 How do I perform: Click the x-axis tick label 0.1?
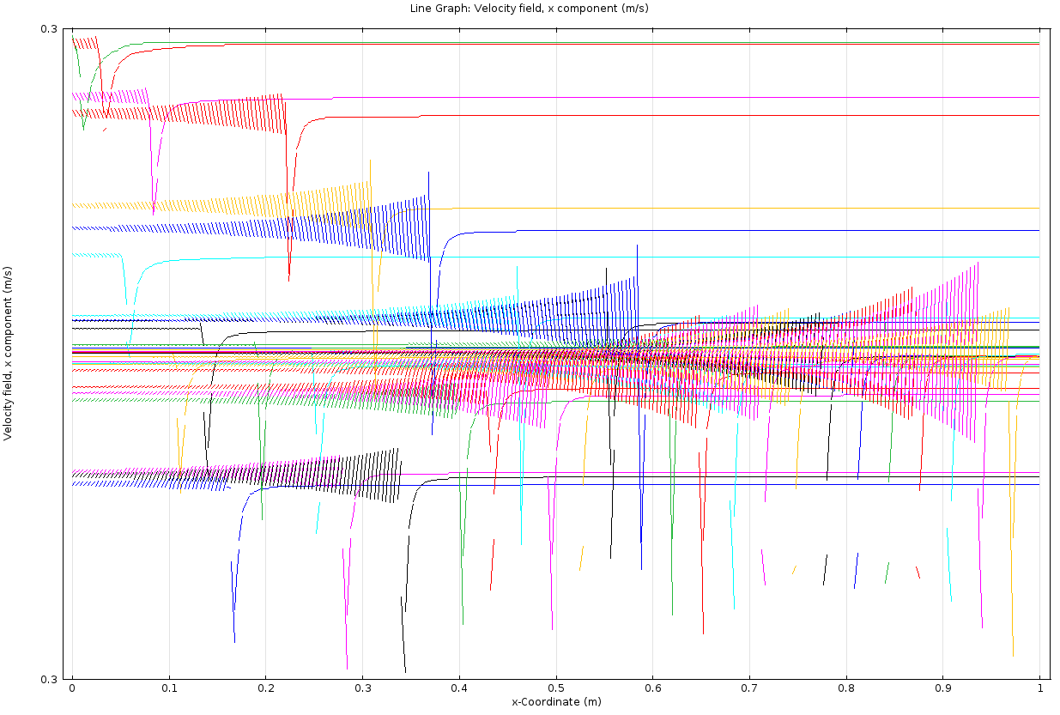[x=169, y=688]
